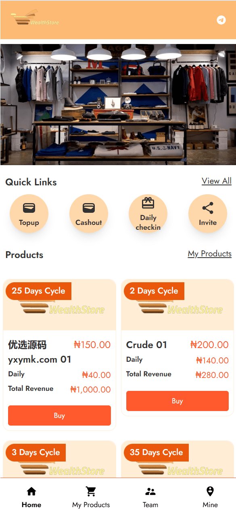
Task: Open the 3 Days Cycle product card
Action: pos(59,460)
